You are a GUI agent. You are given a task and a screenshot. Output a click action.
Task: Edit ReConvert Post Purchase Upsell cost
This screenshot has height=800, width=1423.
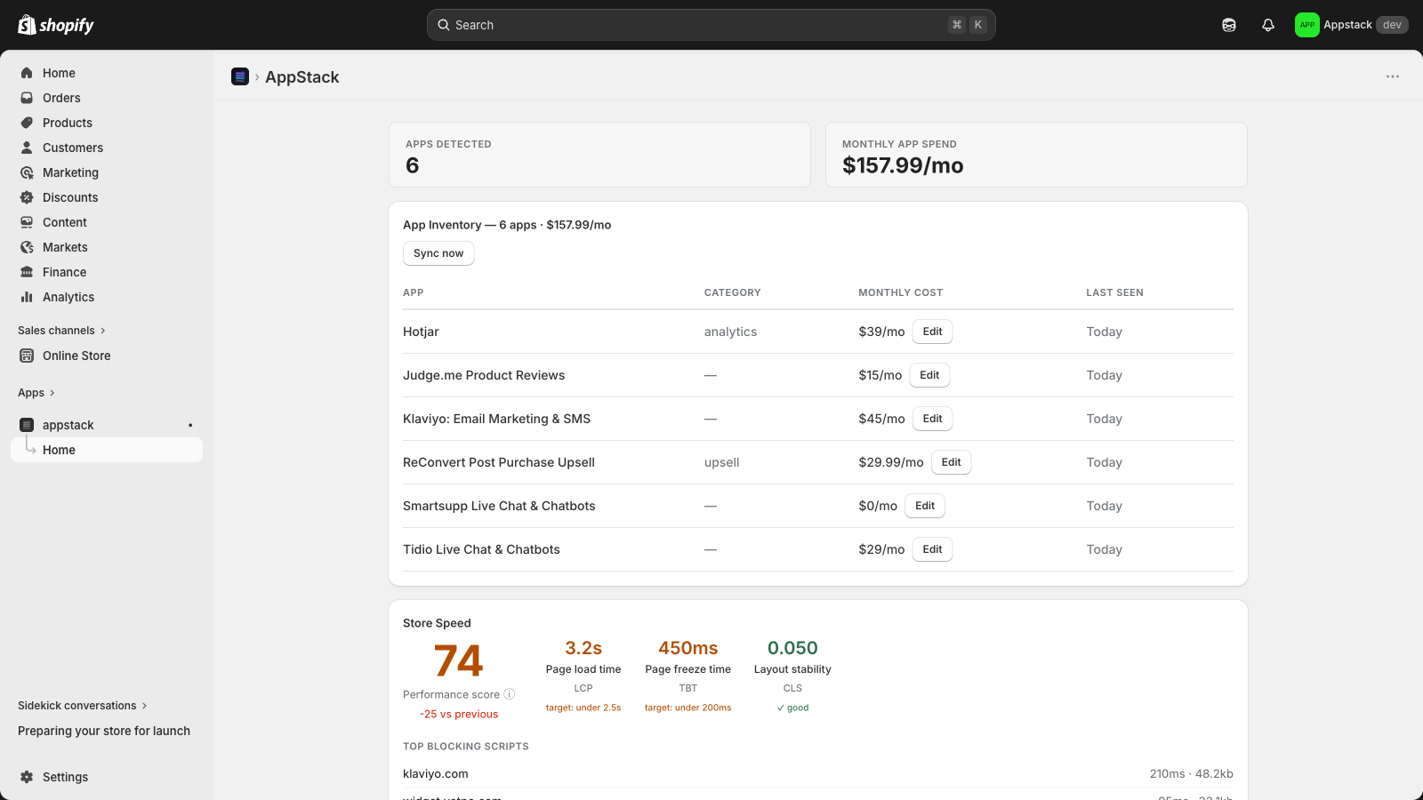[951, 462]
